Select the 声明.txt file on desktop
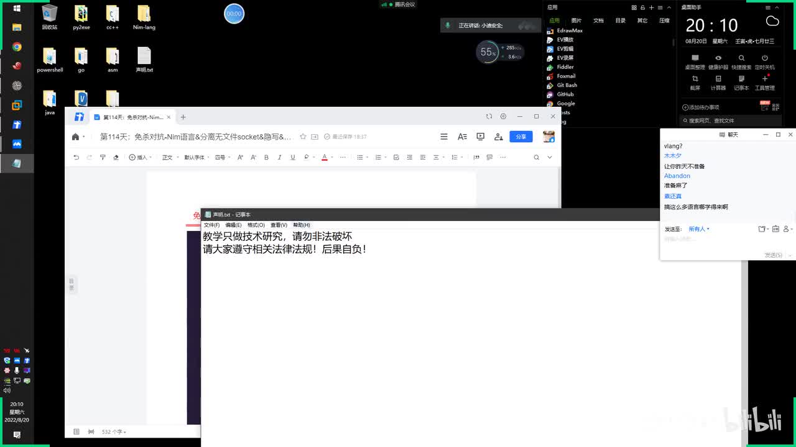 pyautogui.click(x=144, y=60)
